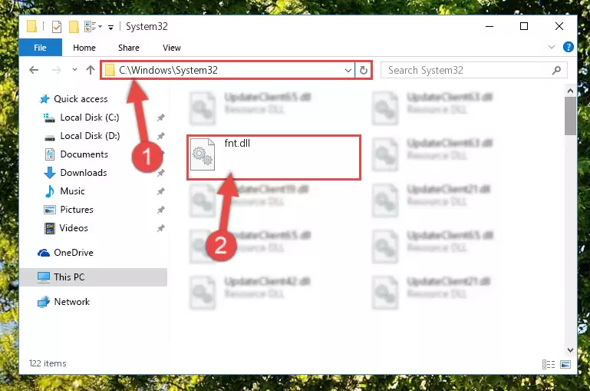Switch to the Share ribbon tab

pyautogui.click(x=129, y=48)
